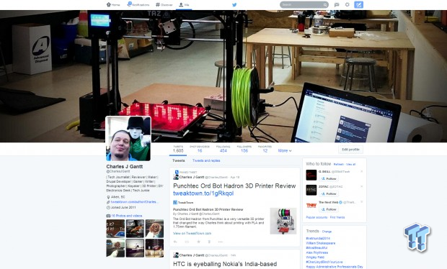This screenshot has width=447, height=269.
Task: Retweet the pinned 3D printer review
Action: [187, 242]
